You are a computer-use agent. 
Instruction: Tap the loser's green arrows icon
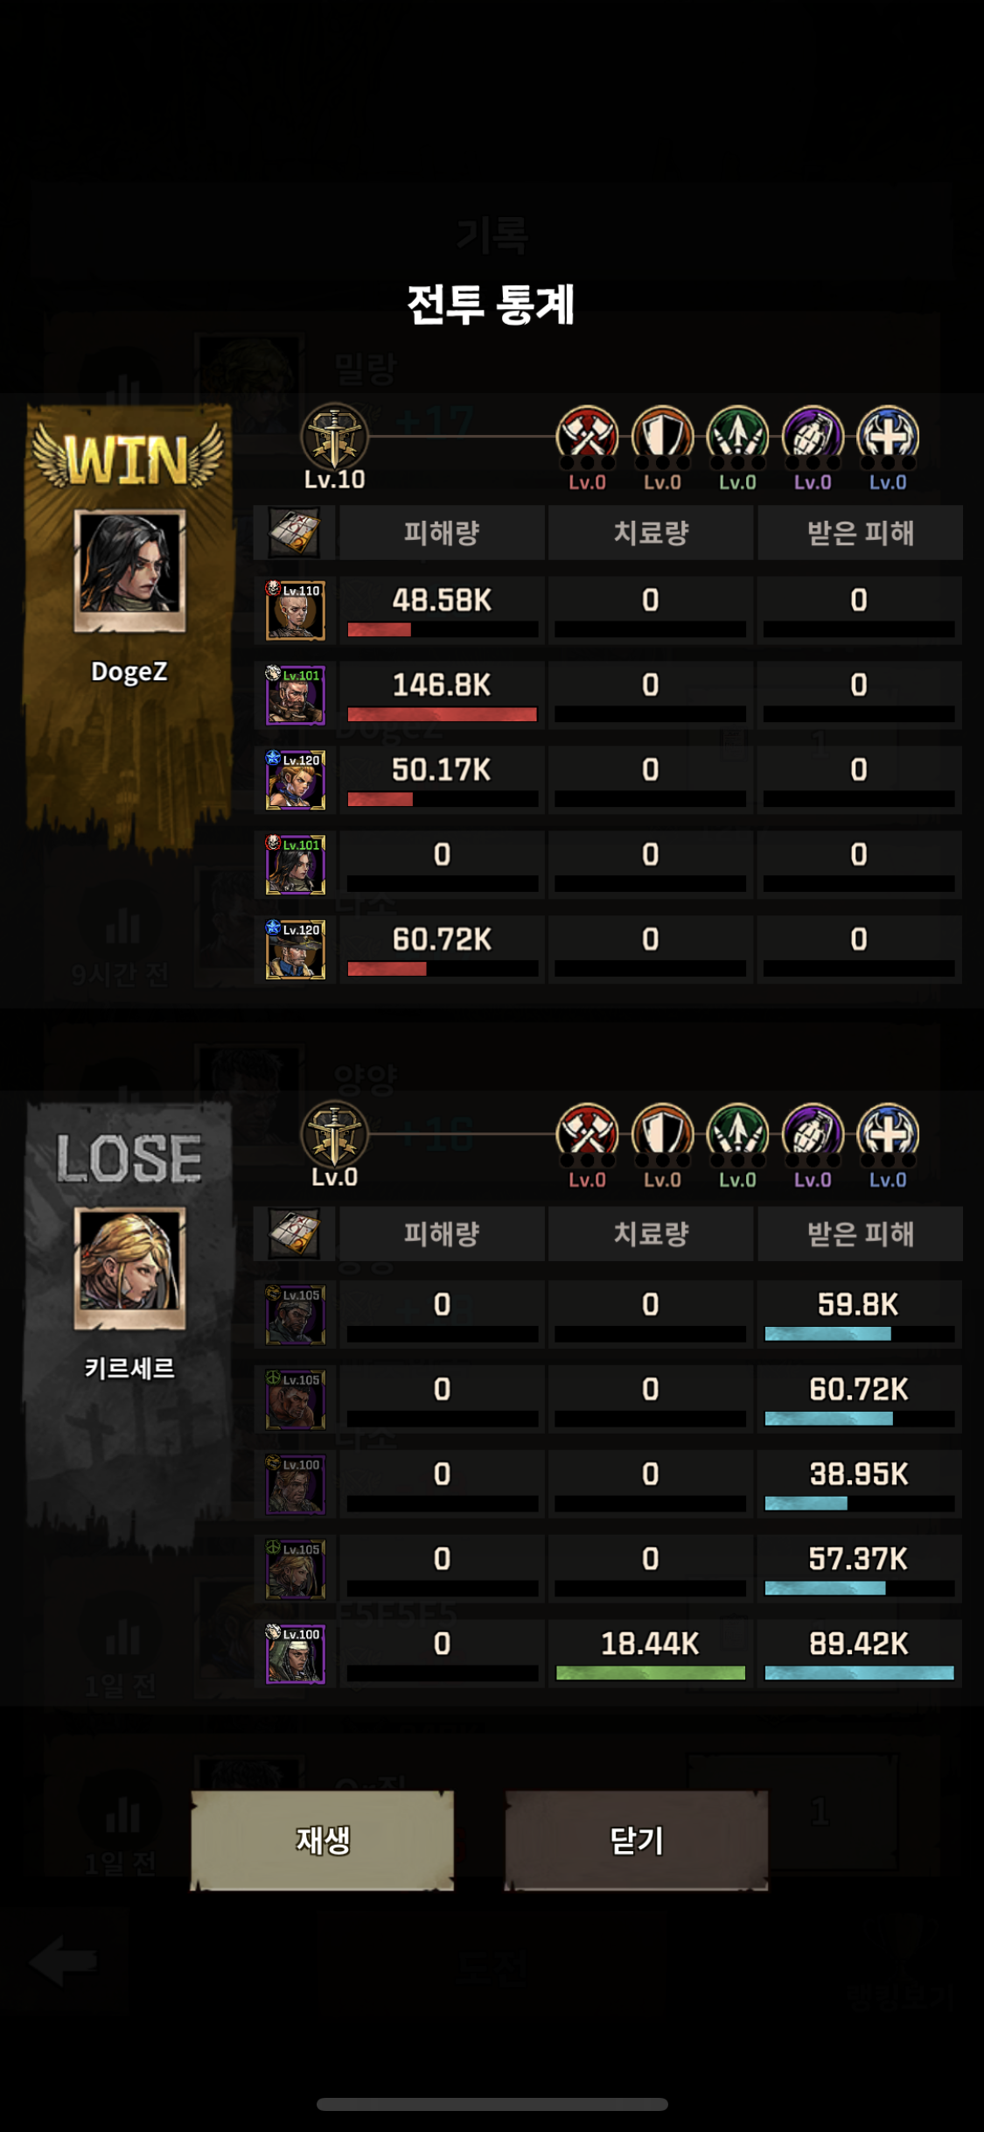pyautogui.click(x=737, y=1134)
